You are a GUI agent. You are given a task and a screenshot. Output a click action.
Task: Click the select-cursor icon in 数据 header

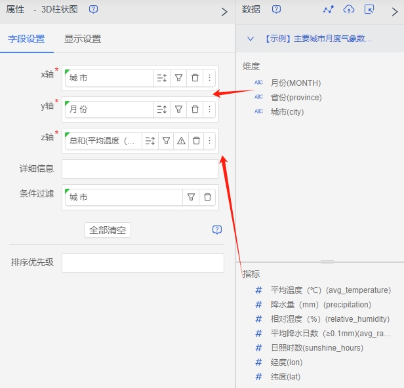point(369,10)
